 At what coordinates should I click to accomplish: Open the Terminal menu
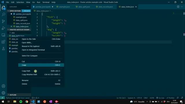(46, 2)
